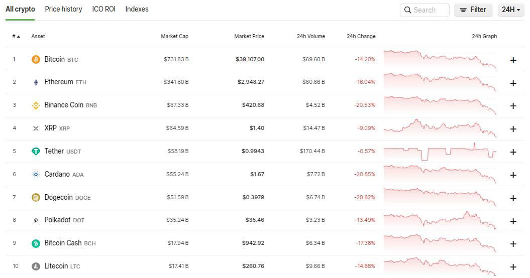
Task: Add XRP using the plus icon
Action: pos(513,129)
